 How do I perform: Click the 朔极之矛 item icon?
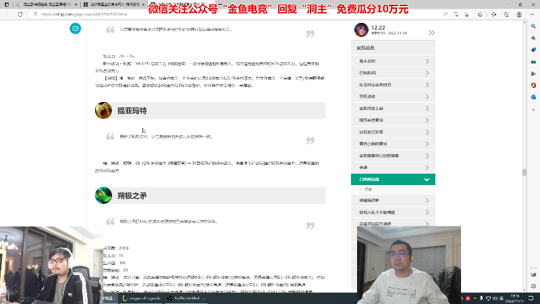[x=103, y=195]
